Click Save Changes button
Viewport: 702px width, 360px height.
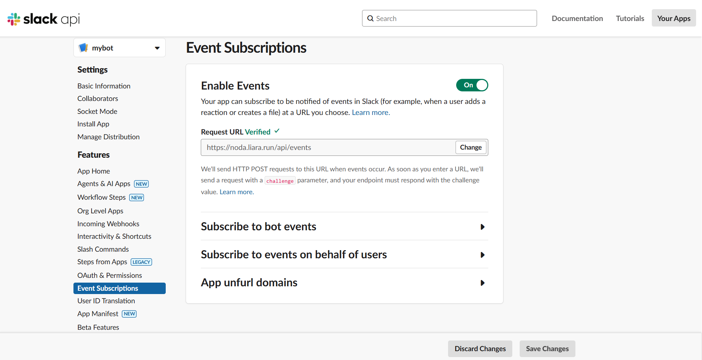click(547, 349)
